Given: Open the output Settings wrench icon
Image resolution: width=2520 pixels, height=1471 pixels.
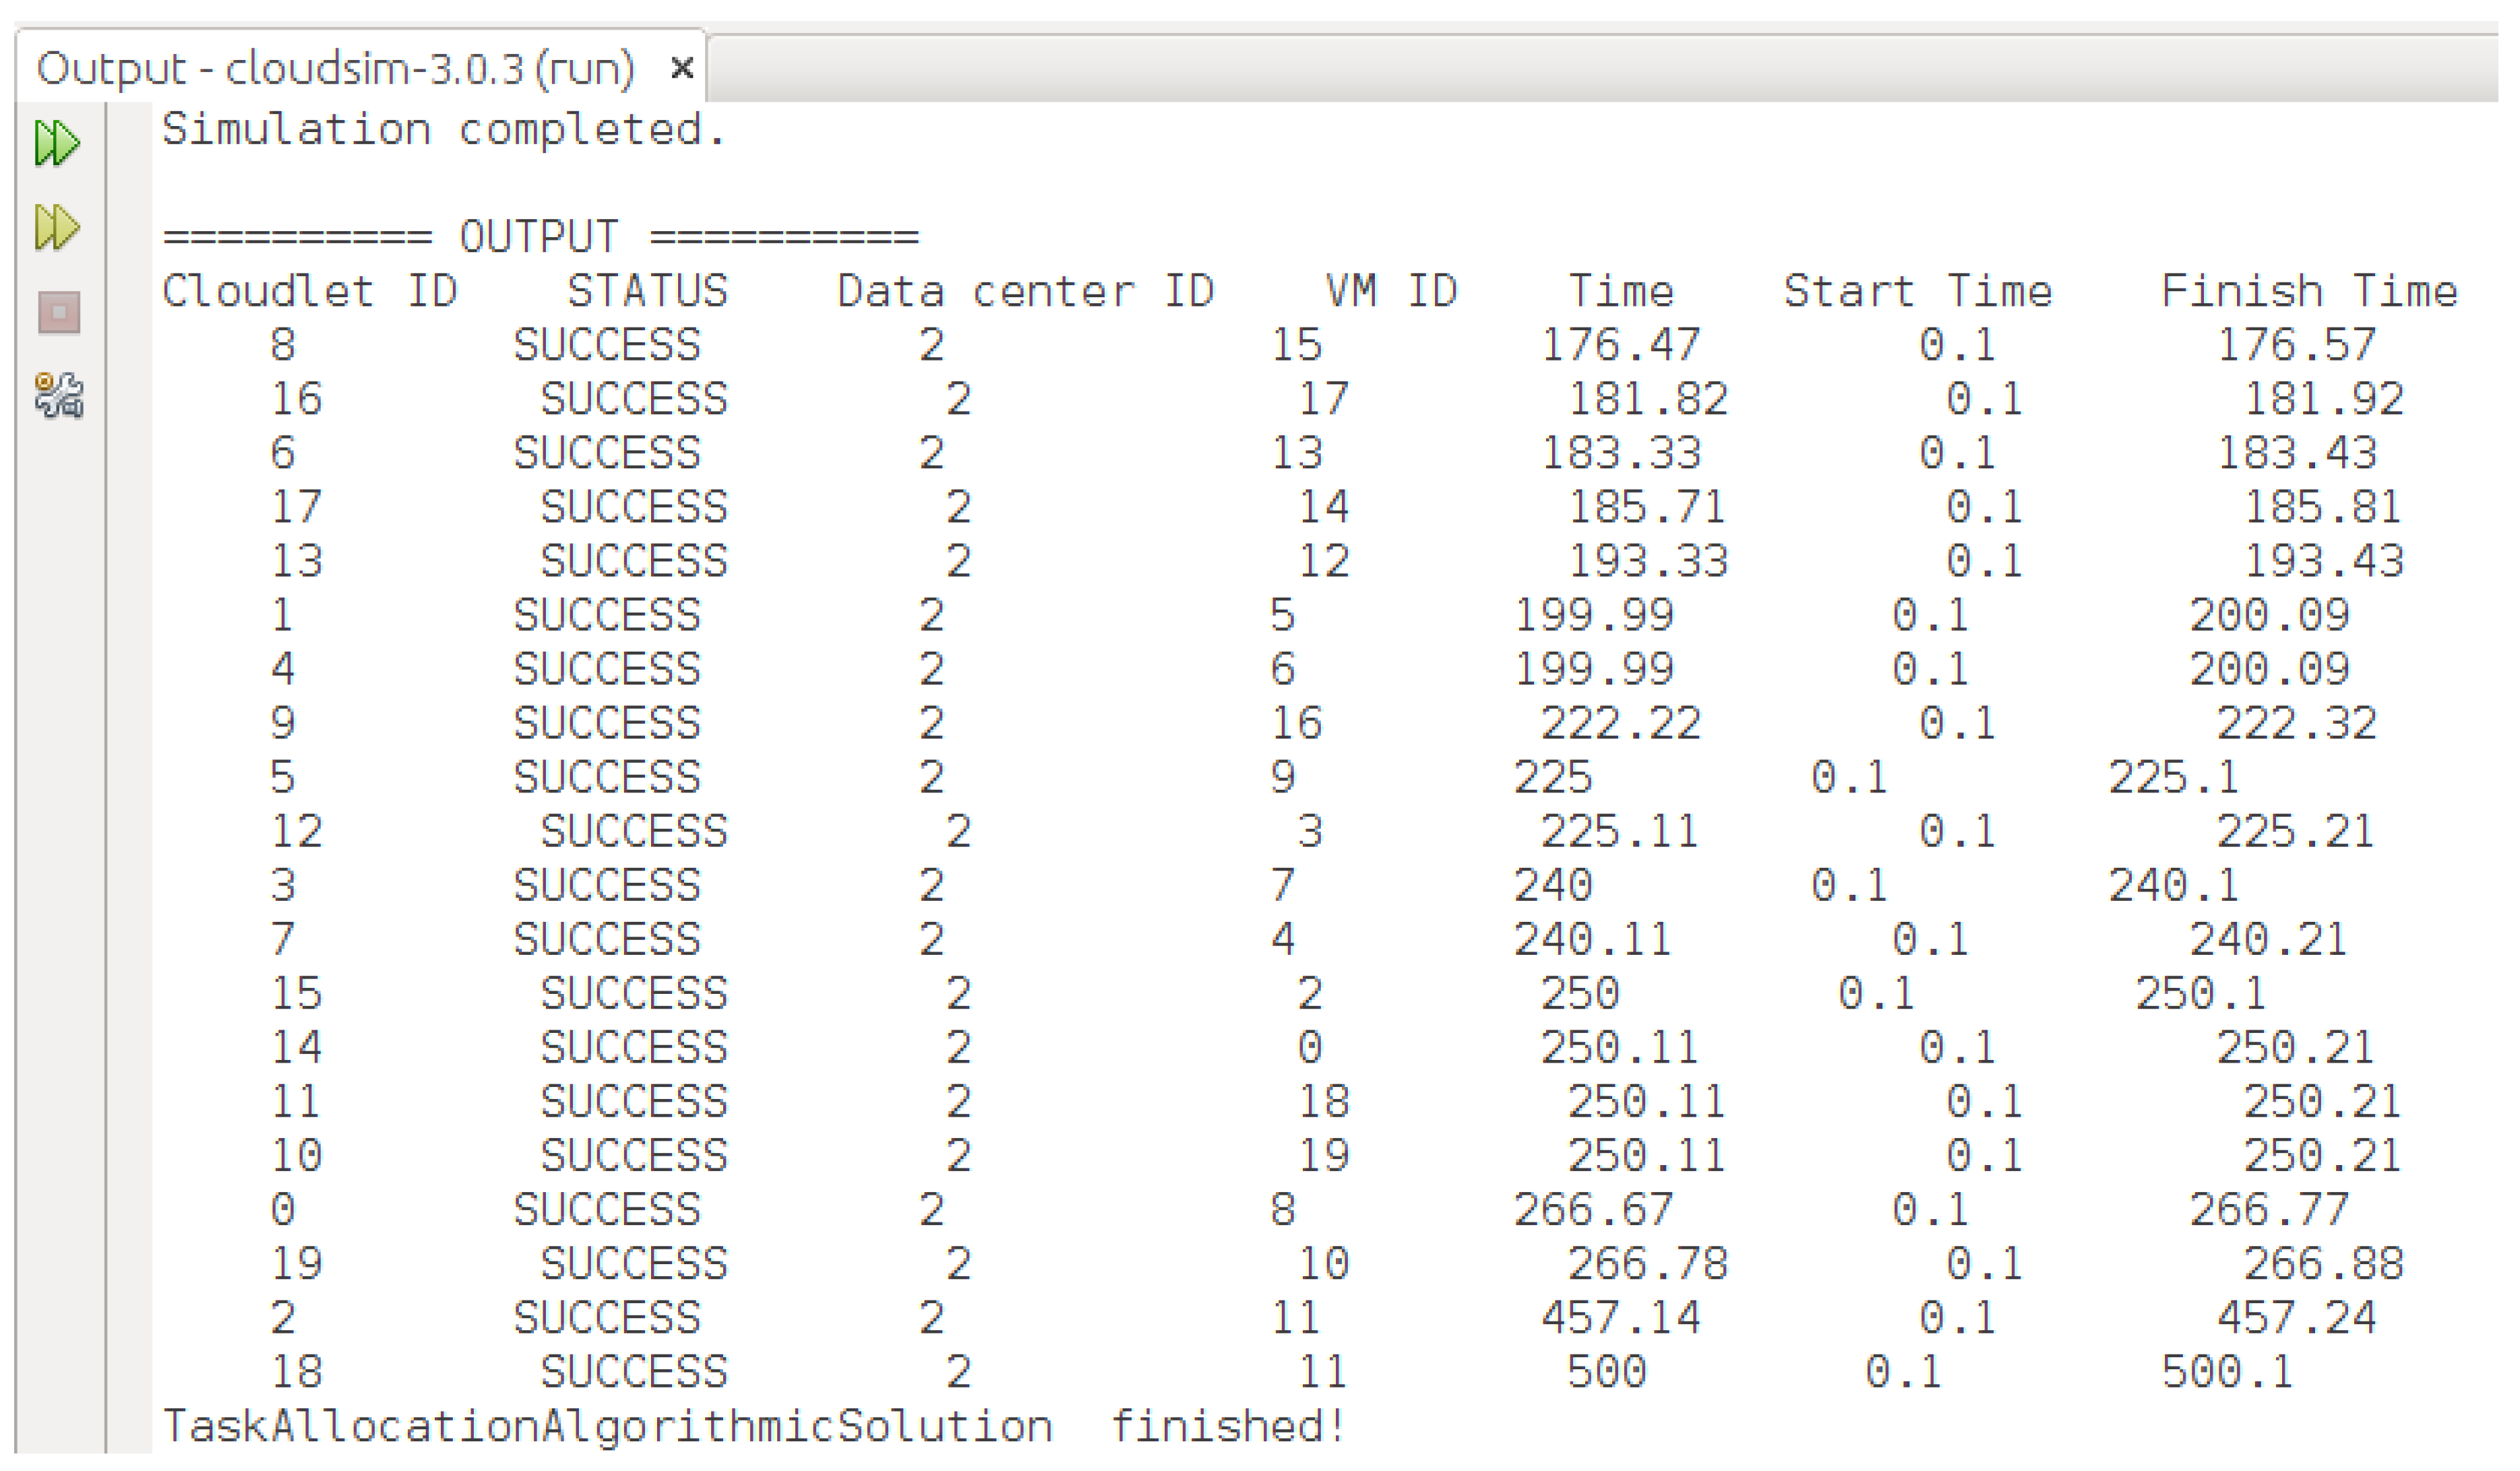Looking at the screenshot, I should pyautogui.click(x=59, y=395).
